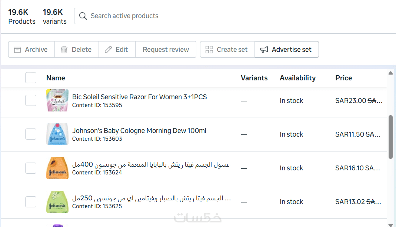Check the Bic Soleil Sensitive Razor row
Viewport: 396px width, 227px height.
(x=31, y=100)
